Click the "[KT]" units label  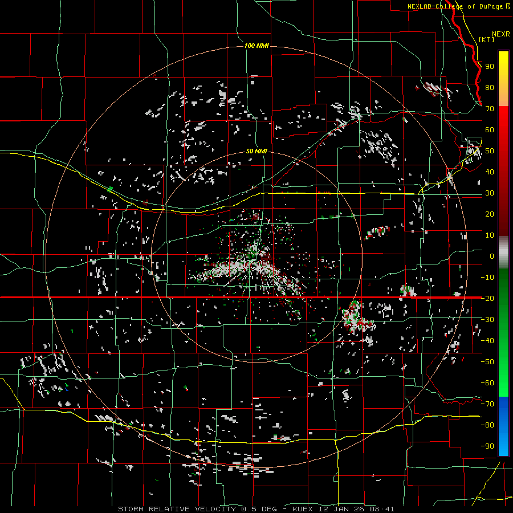point(487,39)
